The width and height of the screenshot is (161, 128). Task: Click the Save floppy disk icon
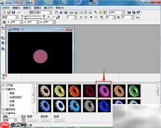click(14, 12)
